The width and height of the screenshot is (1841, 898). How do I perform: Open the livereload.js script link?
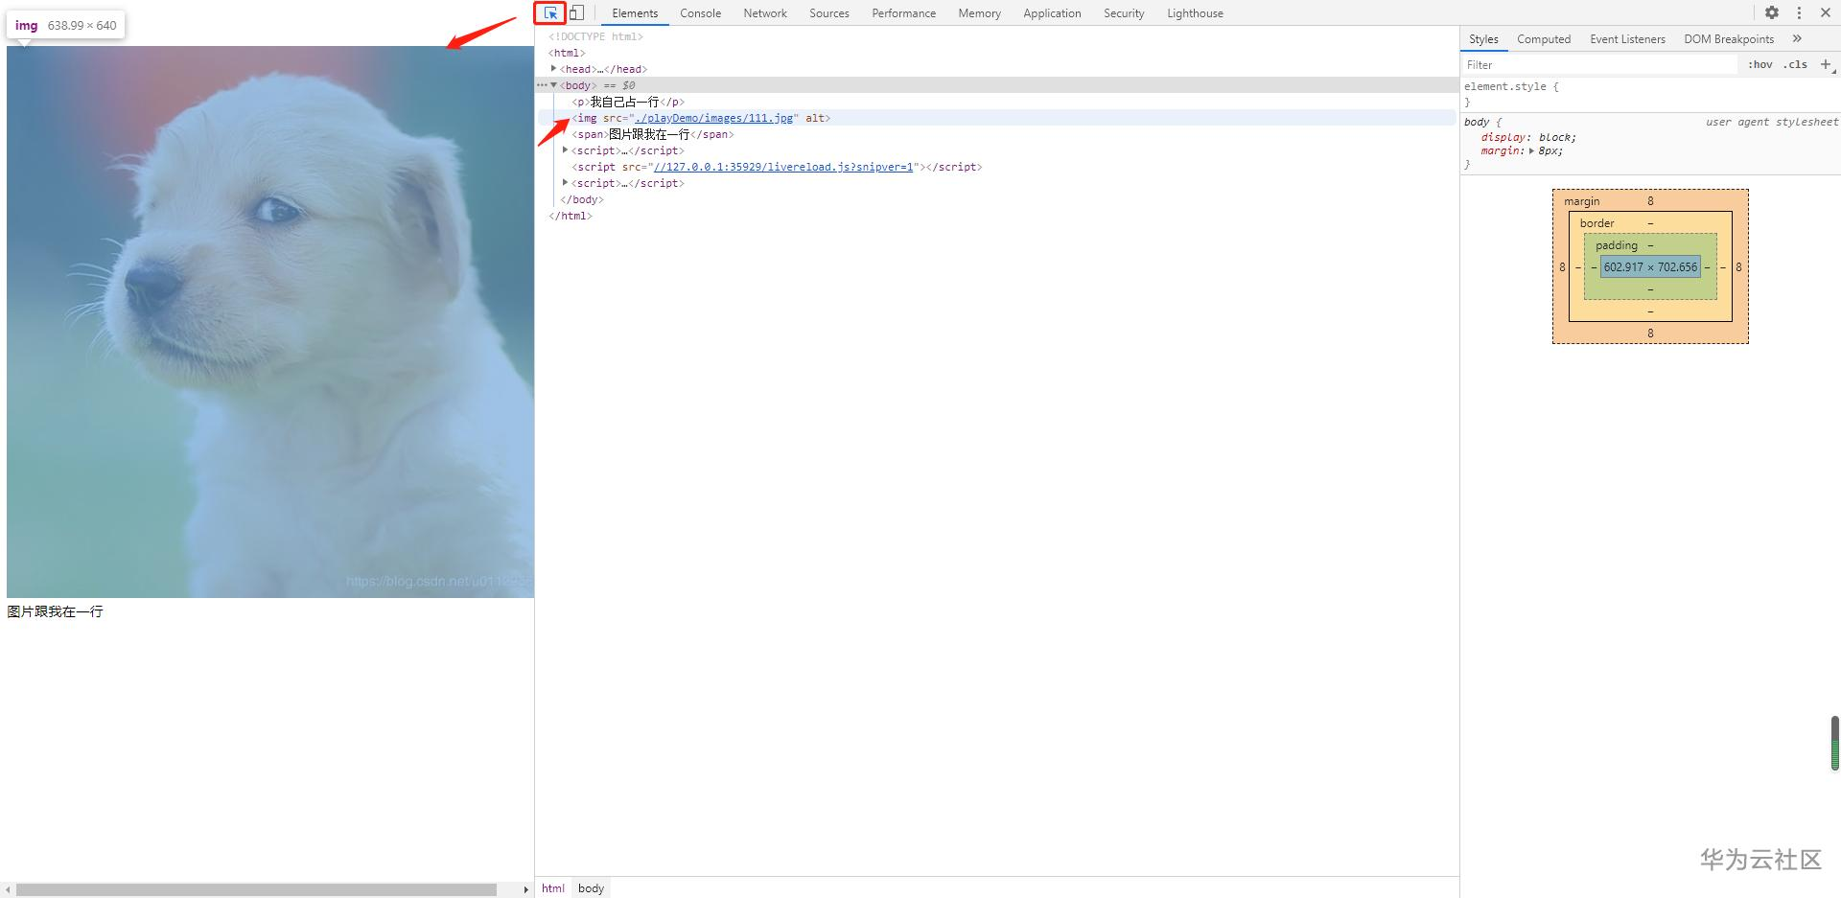tap(783, 166)
